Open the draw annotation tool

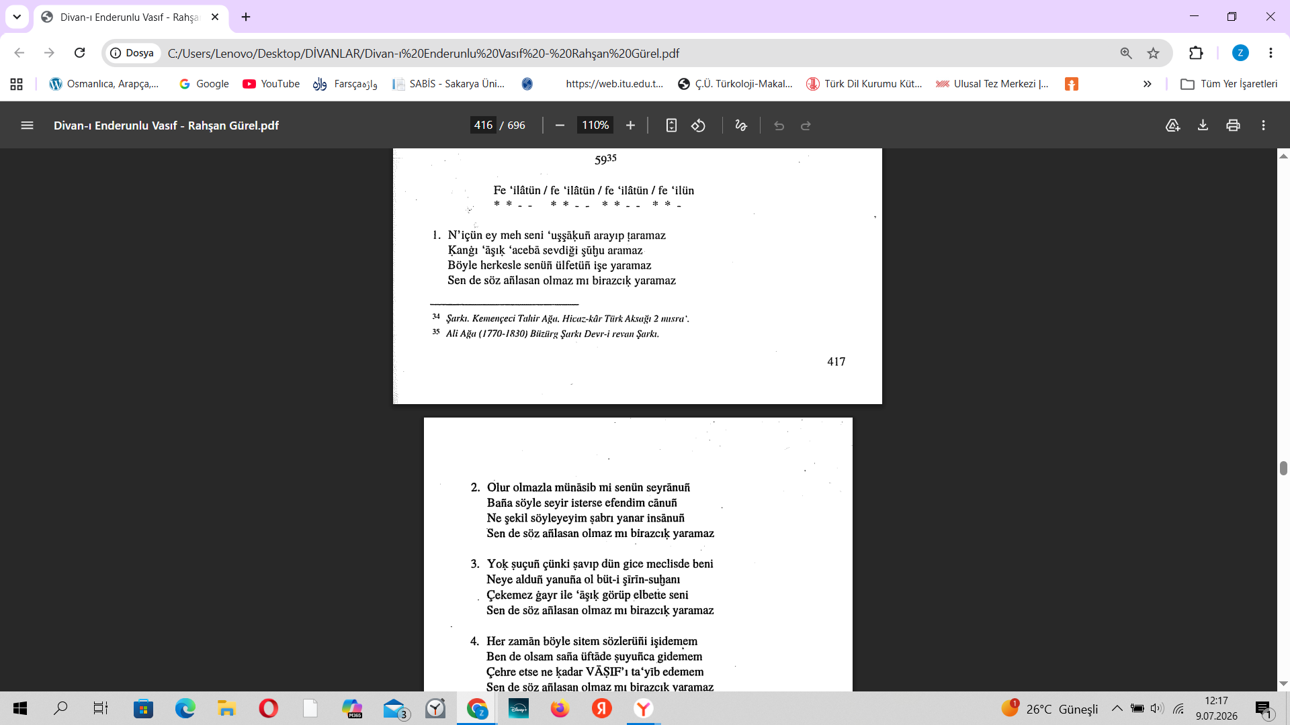pyautogui.click(x=741, y=126)
